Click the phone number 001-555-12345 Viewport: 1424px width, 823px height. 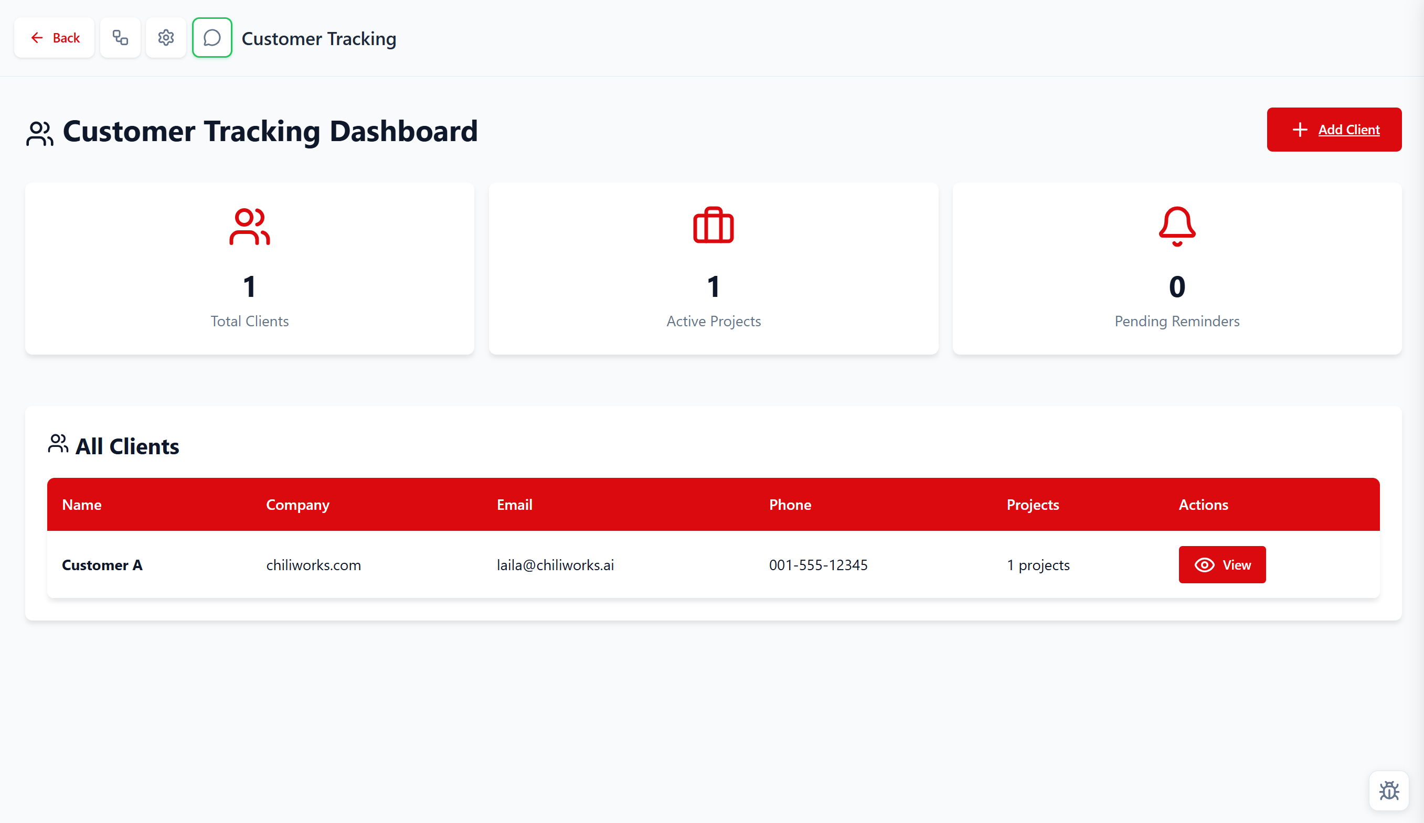(x=818, y=564)
